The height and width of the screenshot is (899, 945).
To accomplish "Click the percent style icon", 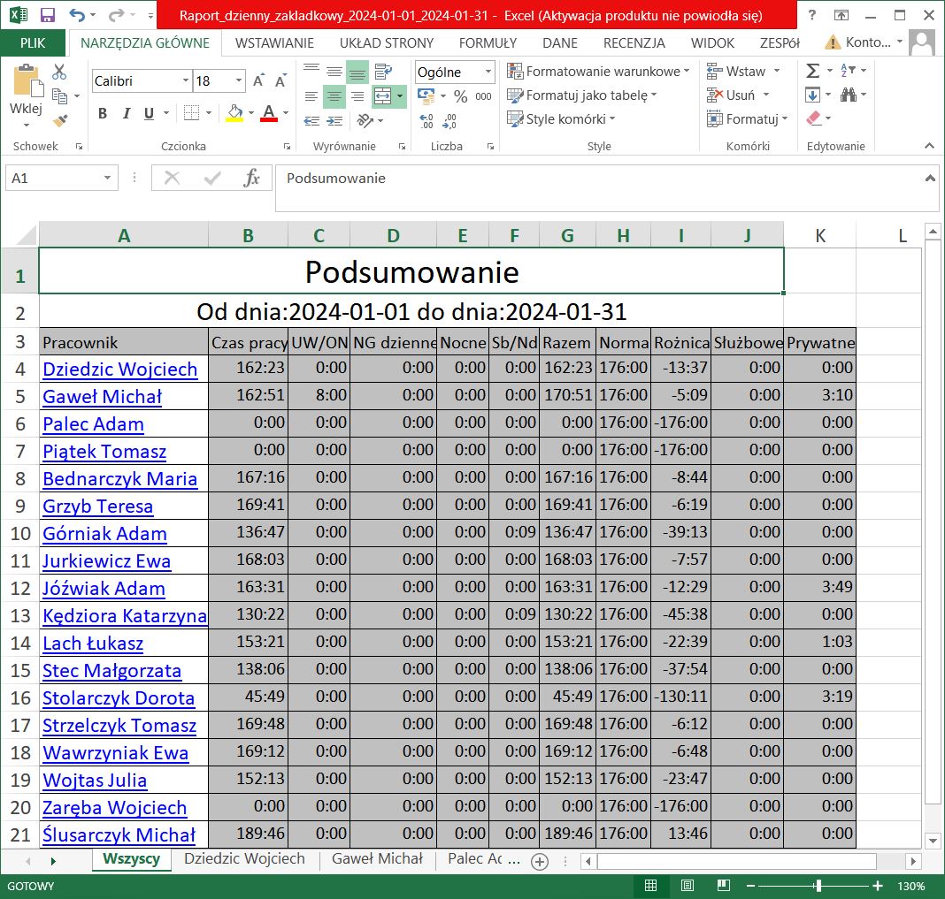I will 460,96.
